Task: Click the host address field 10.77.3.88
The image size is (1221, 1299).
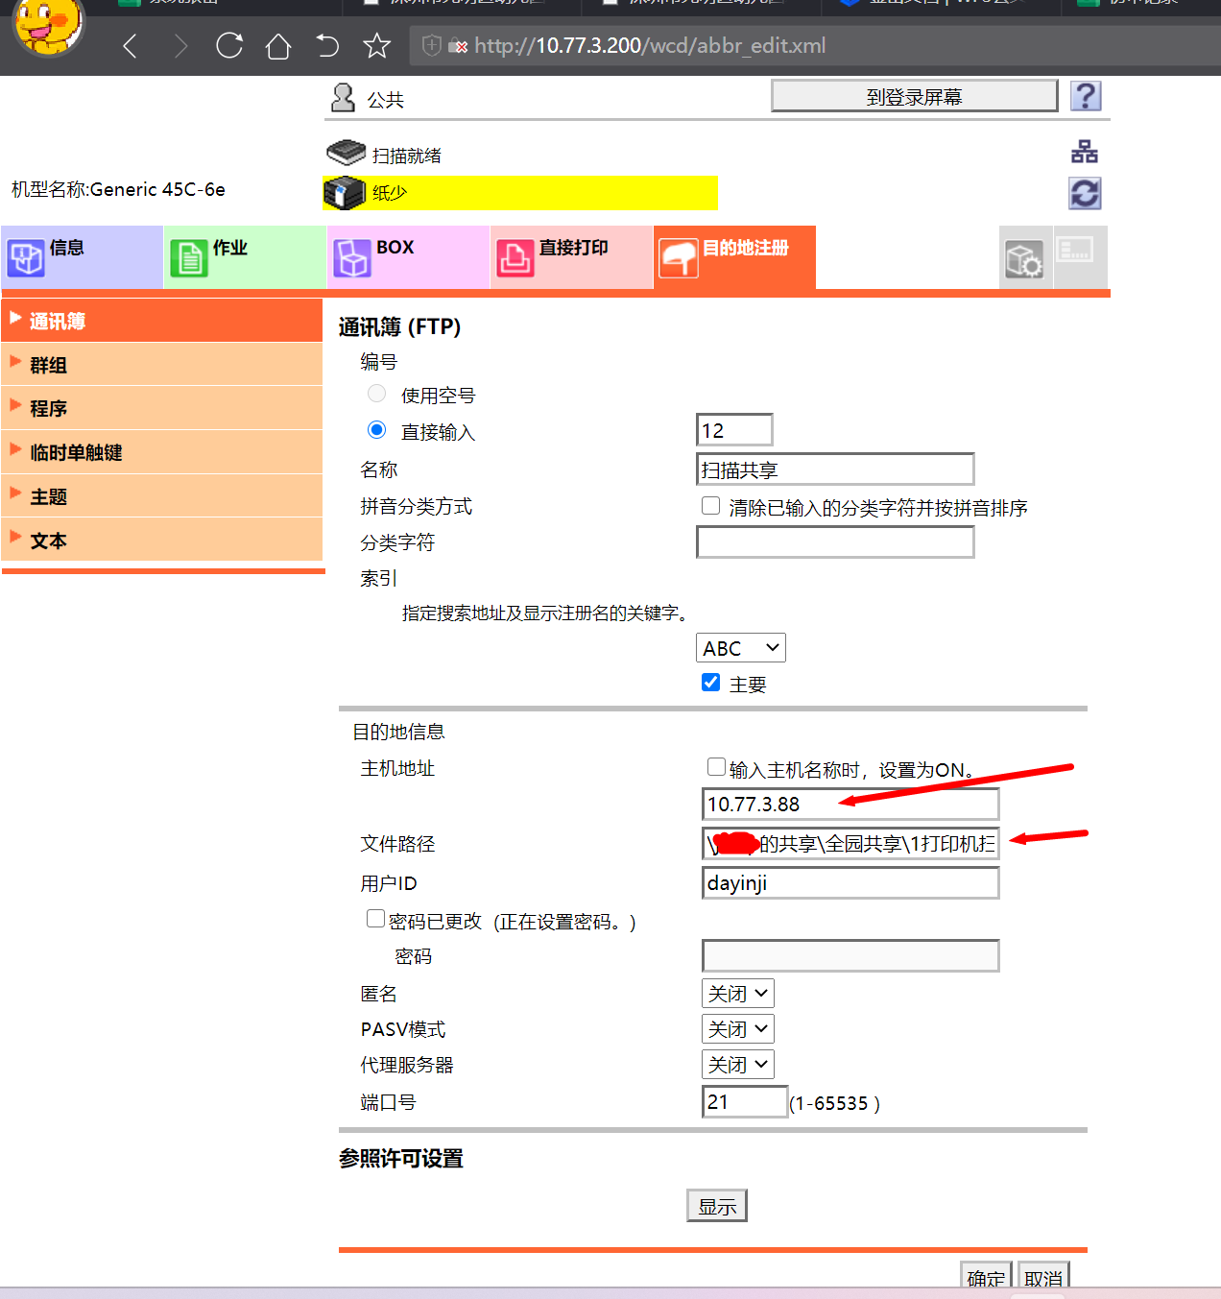Action: point(850,805)
